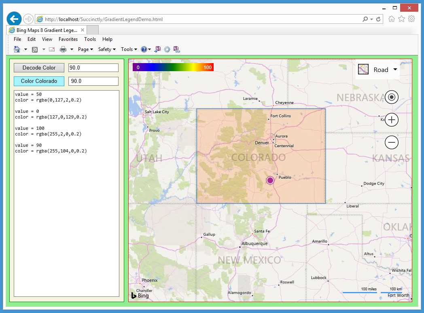Click the 0 end of gradient legend
424x313 pixels.
[138, 67]
